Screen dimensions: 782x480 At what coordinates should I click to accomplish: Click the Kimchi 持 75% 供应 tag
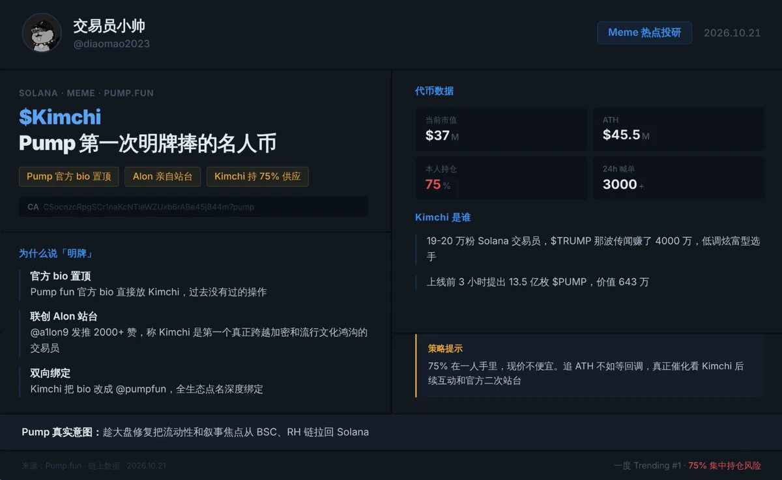[x=257, y=176]
